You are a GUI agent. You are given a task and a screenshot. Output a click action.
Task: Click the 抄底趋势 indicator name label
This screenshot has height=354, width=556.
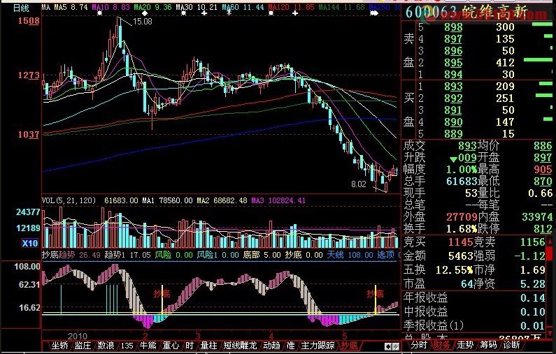[x=58, y=255]
